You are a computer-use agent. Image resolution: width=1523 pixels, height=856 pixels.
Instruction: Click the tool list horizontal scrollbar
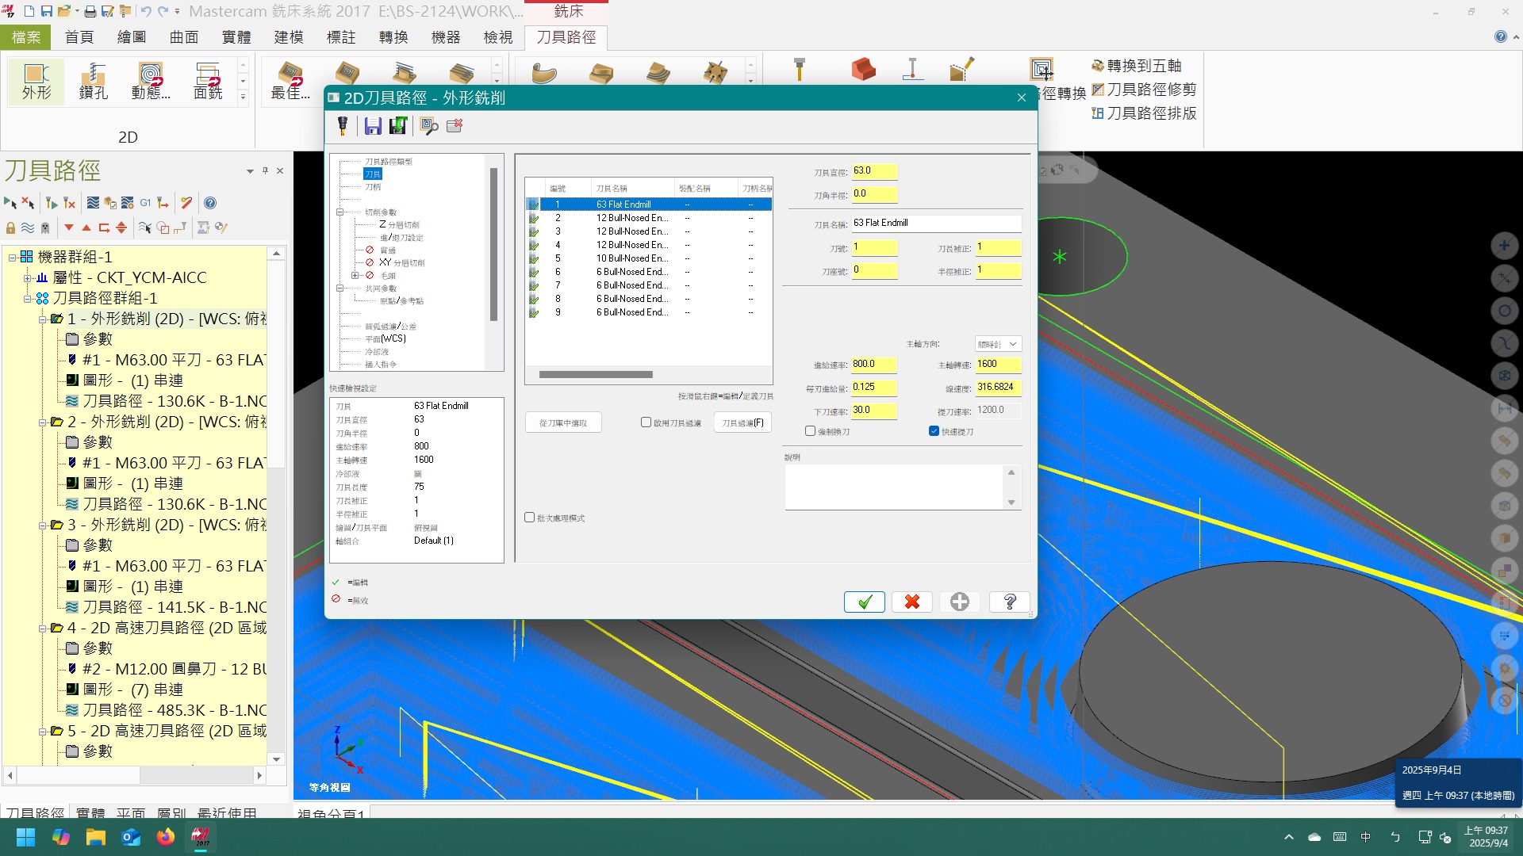[x=596, y=374]
